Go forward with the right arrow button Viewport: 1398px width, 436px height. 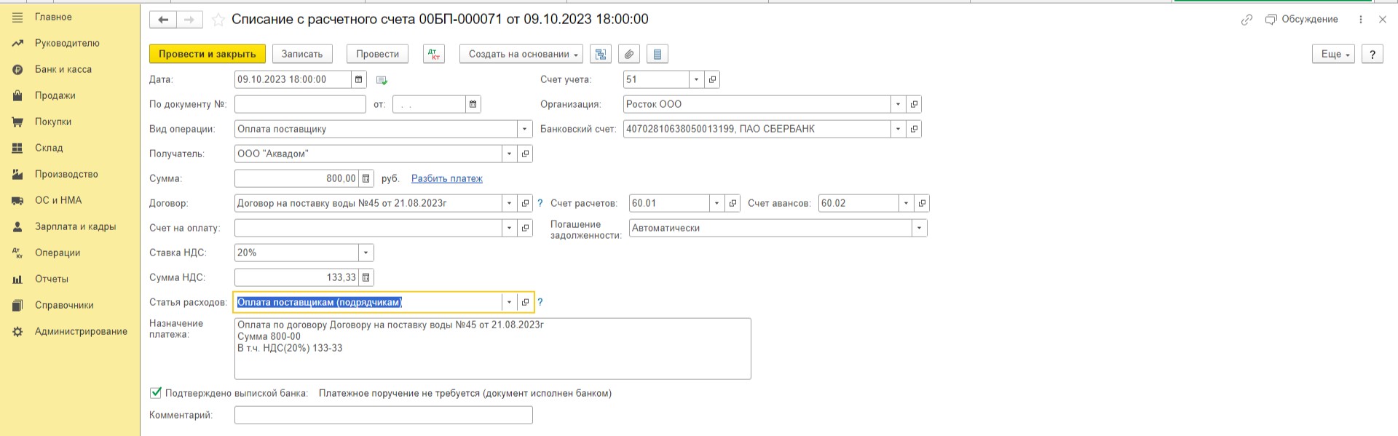189,20
